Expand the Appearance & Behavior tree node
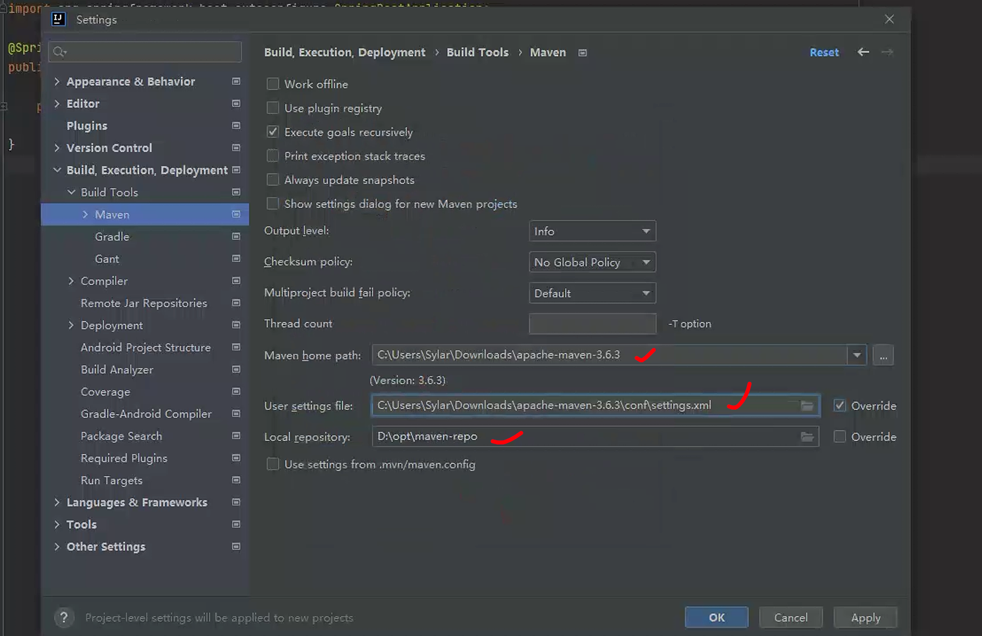The image size is (982, 636). point(57,82)
